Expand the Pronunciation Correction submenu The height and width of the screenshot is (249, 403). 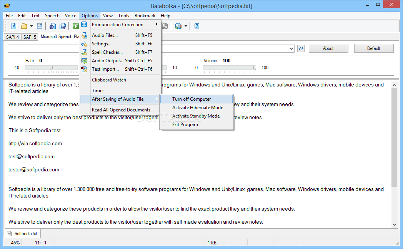[x=120, y=24]
